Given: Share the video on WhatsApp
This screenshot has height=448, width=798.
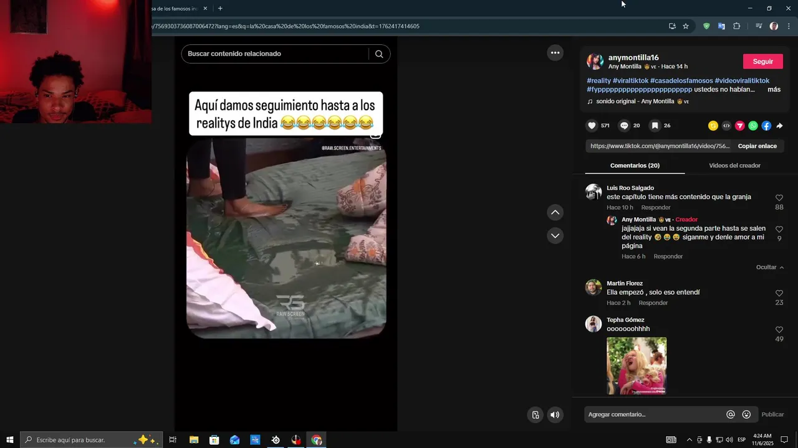Looking at the screenshot, I should point(753,126).
